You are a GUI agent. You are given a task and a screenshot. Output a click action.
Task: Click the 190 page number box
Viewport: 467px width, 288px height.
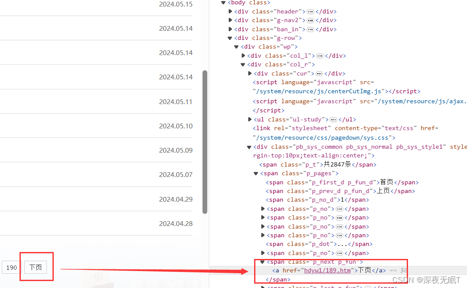[x=12, y=268]
